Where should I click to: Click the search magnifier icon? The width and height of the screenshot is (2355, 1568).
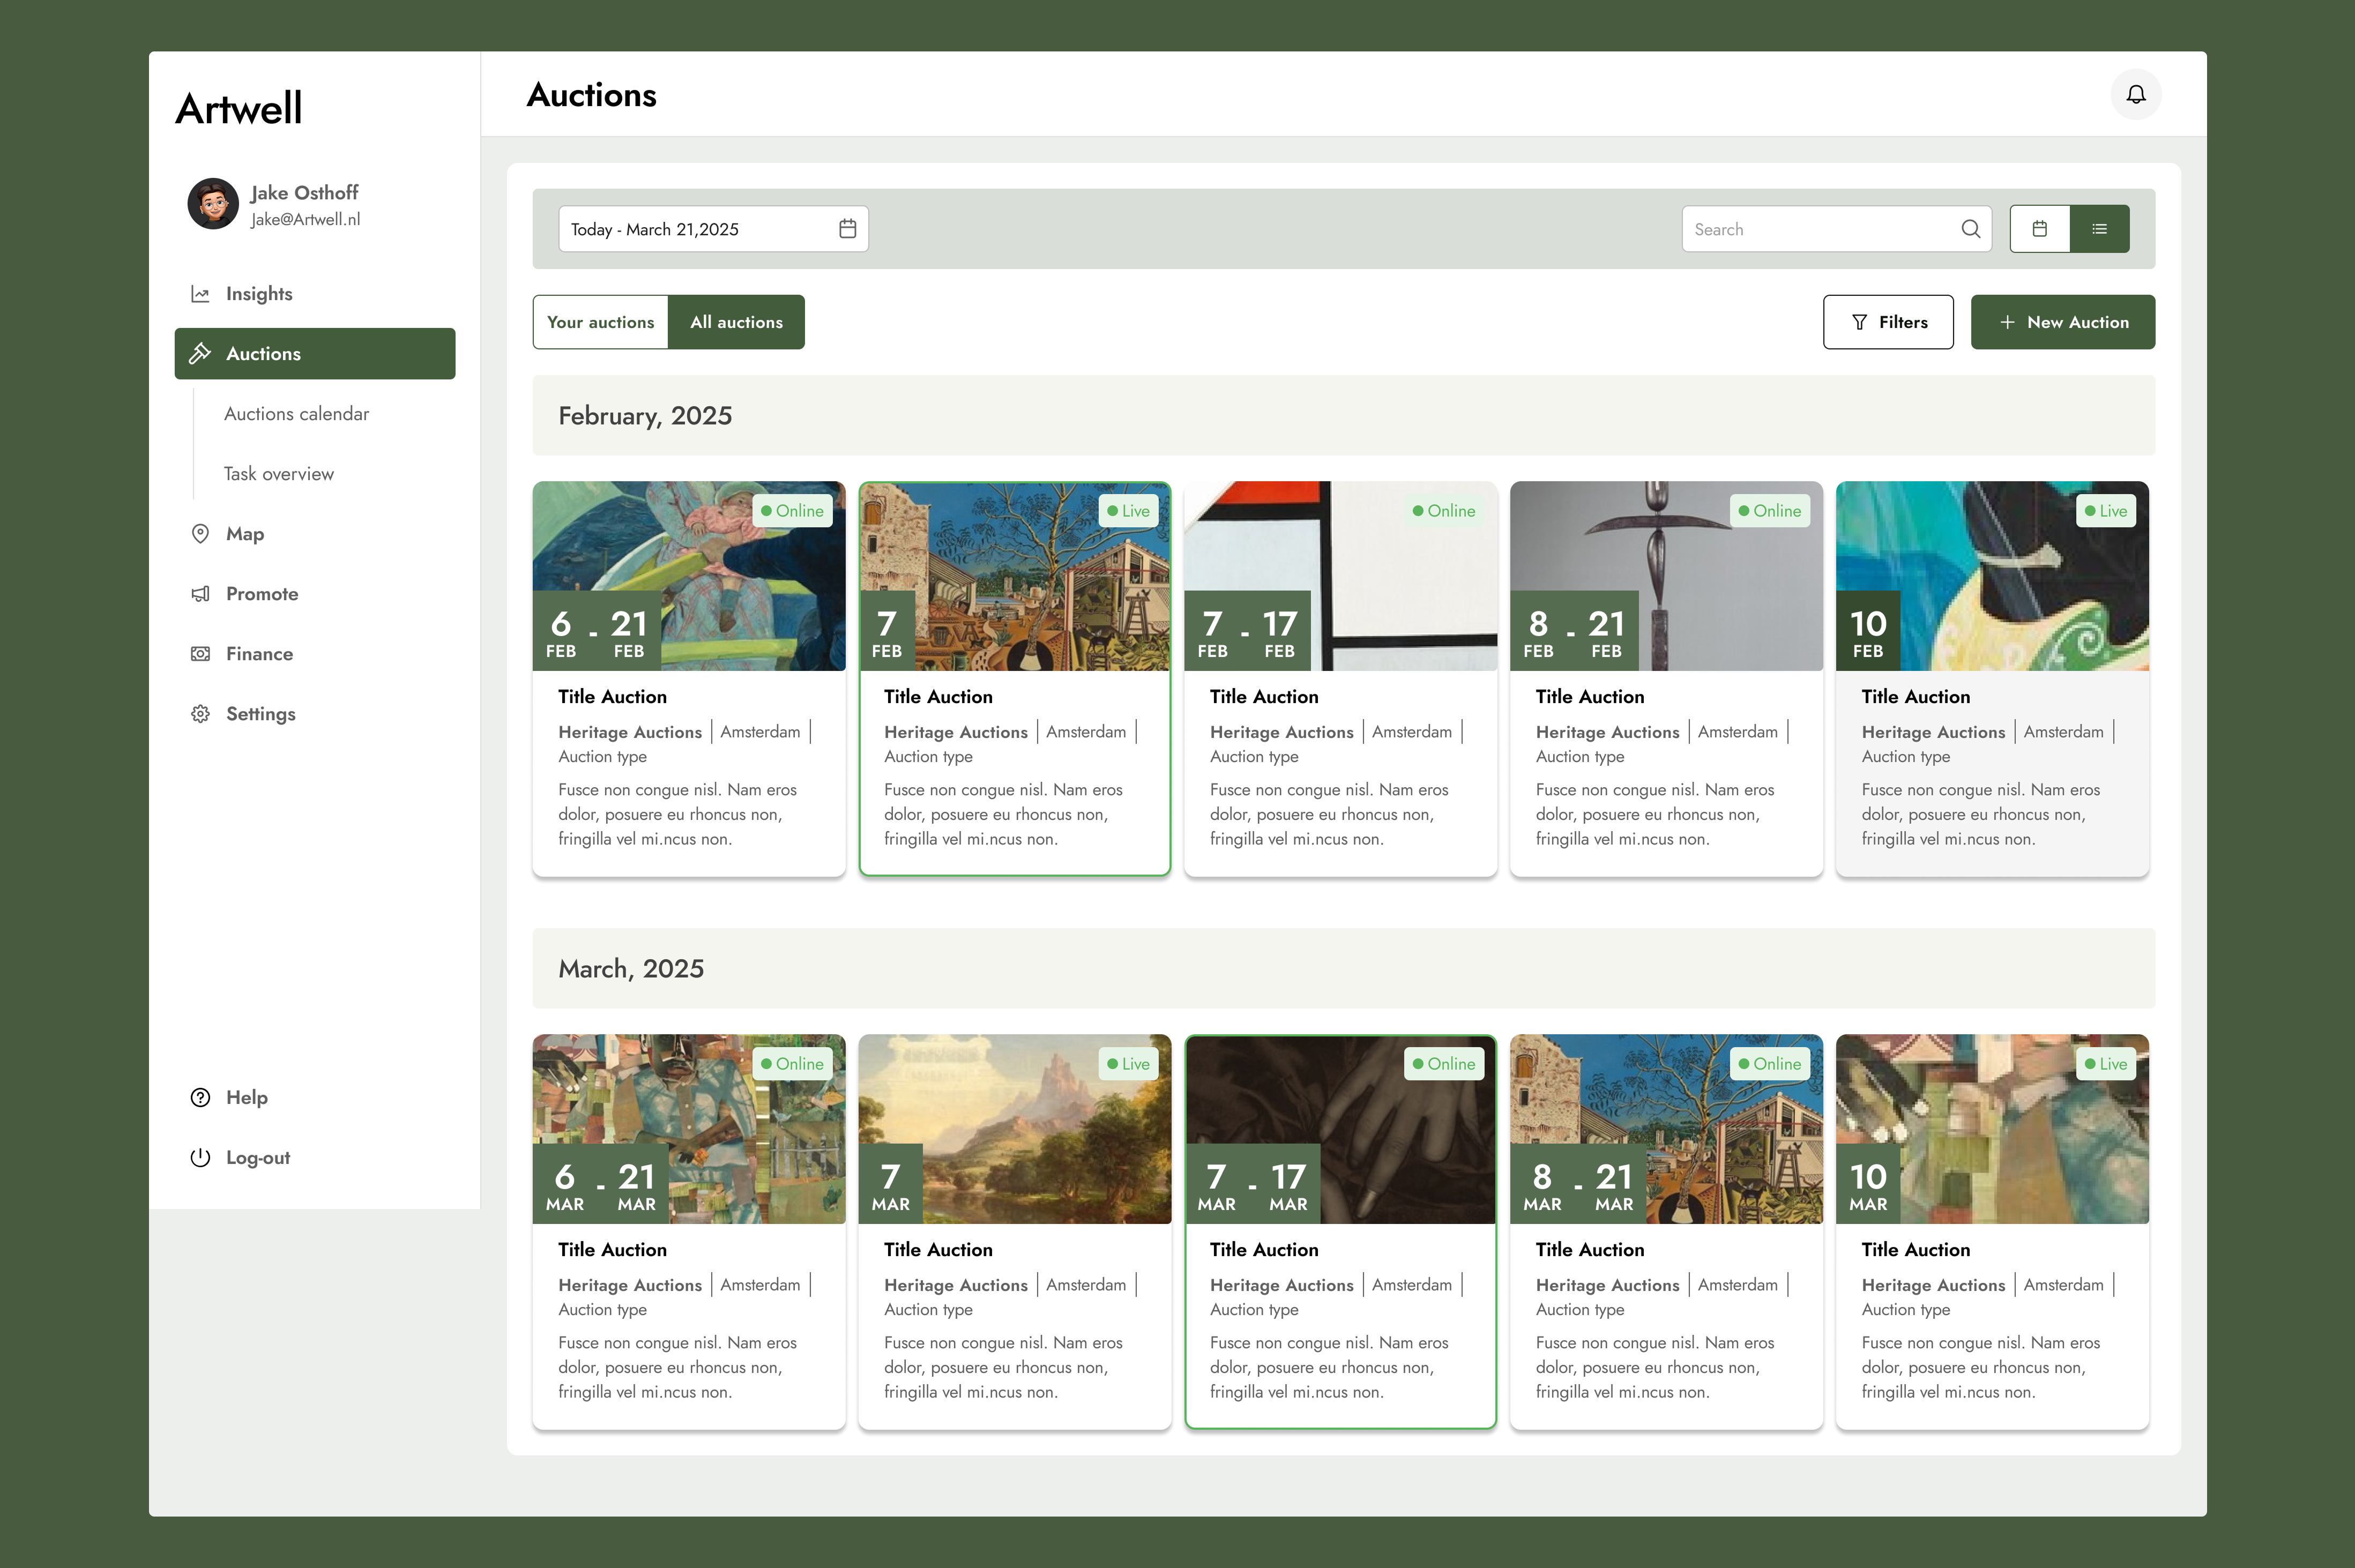(x=1970, y=229)
